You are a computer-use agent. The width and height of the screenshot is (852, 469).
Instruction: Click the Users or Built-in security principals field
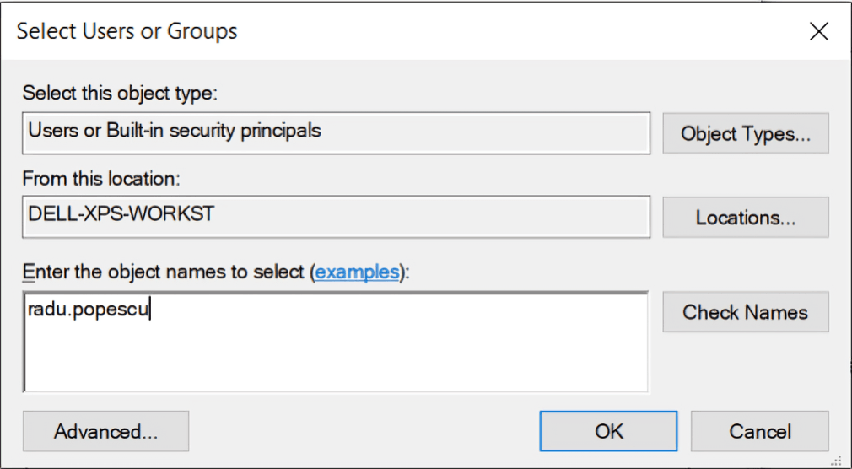pos(336,133)
